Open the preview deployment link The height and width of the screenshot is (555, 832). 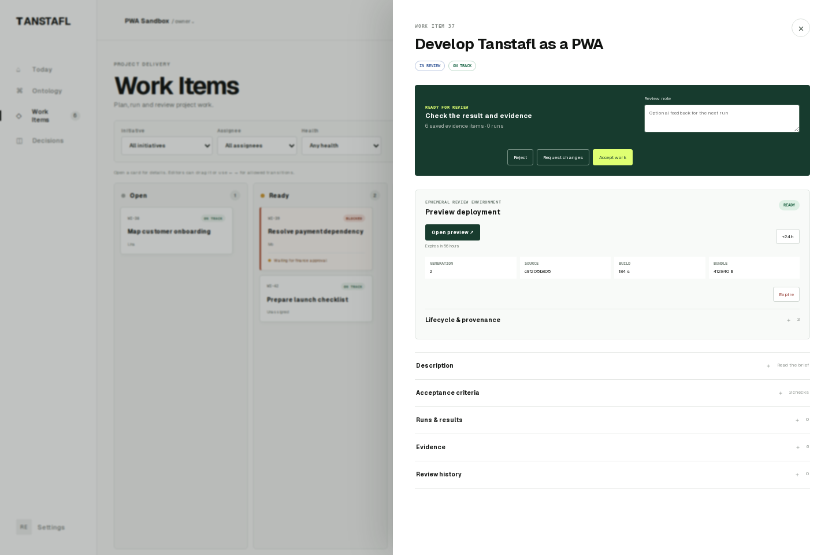click(x=452, y=232)
